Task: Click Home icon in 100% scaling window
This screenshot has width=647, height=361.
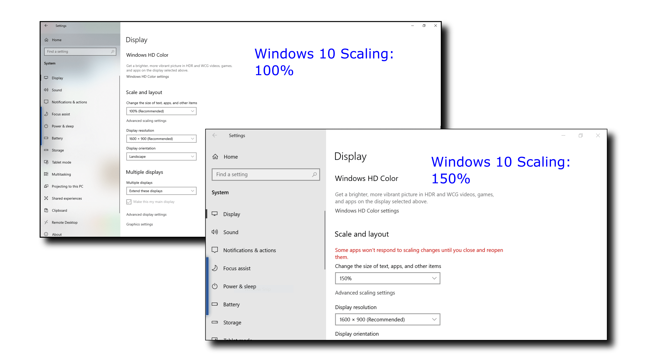Action: coord(46,40)
